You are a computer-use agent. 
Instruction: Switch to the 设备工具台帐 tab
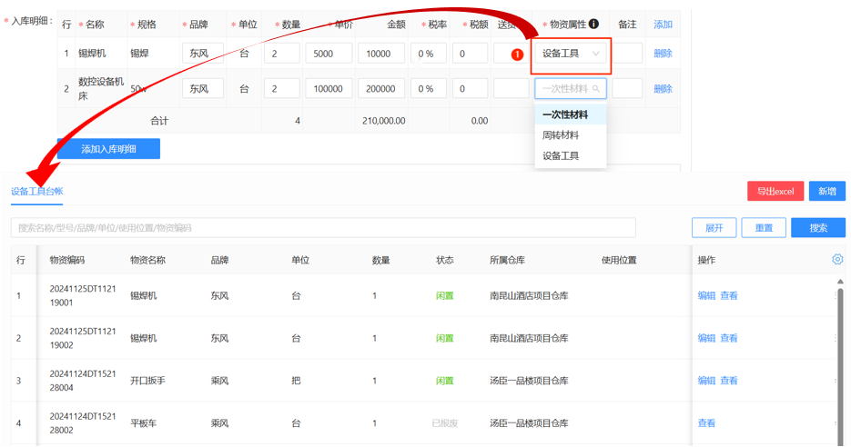(37, 192)
